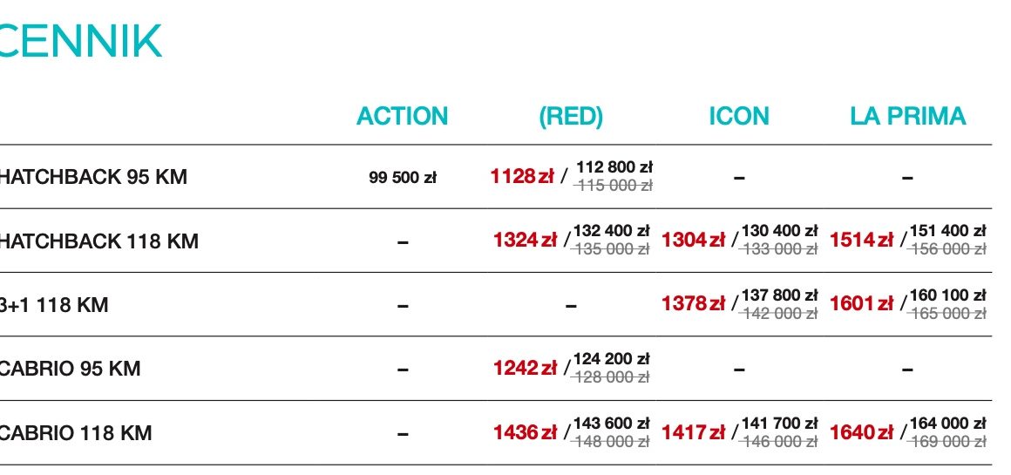Click the 1378 zł monthly price
The image size is (1011, 475).
(x=693, y=305)
